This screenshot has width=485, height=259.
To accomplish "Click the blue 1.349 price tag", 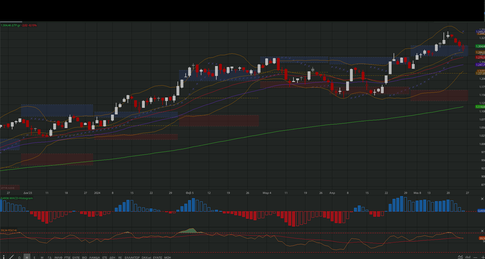I will (480, 32).
